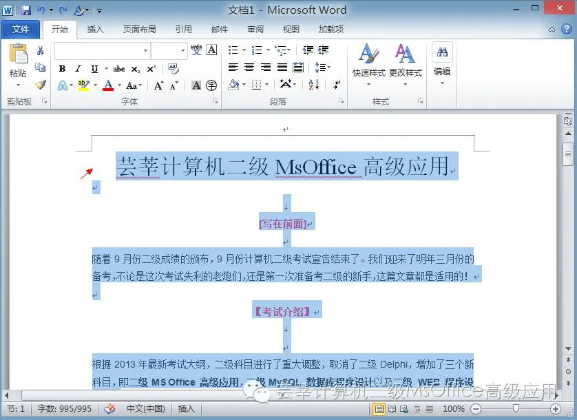Show or hide paragraph marks
Screen dimensions: 577x420
(x=337, y=85)
